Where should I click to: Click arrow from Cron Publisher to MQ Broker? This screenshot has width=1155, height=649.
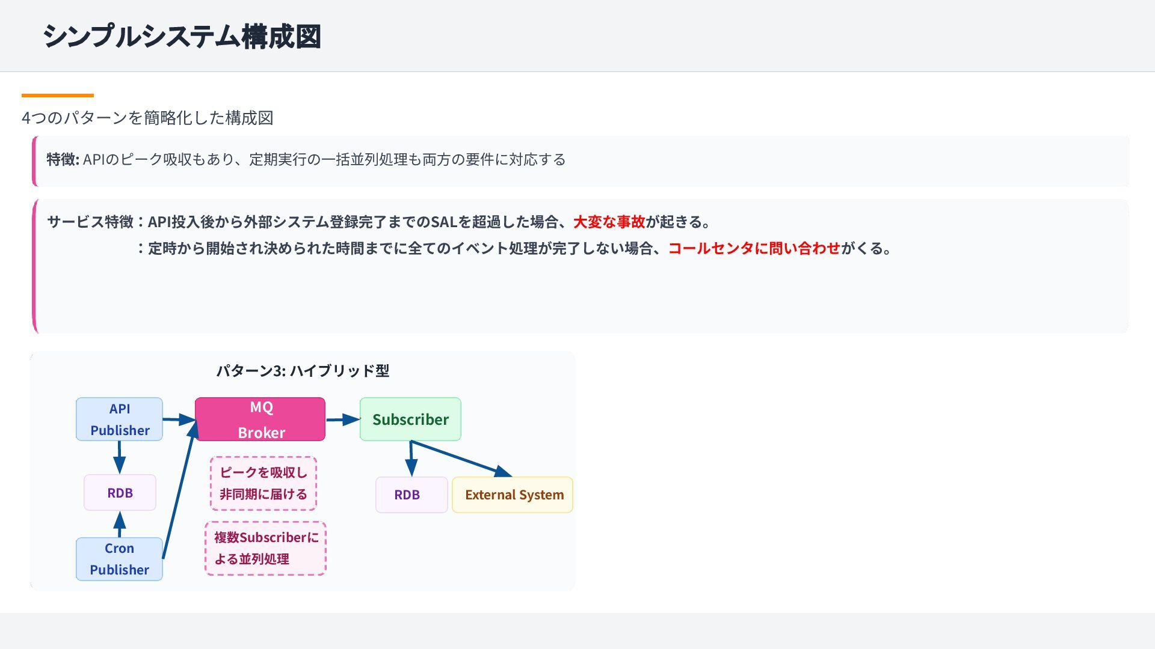click(179, 491)
